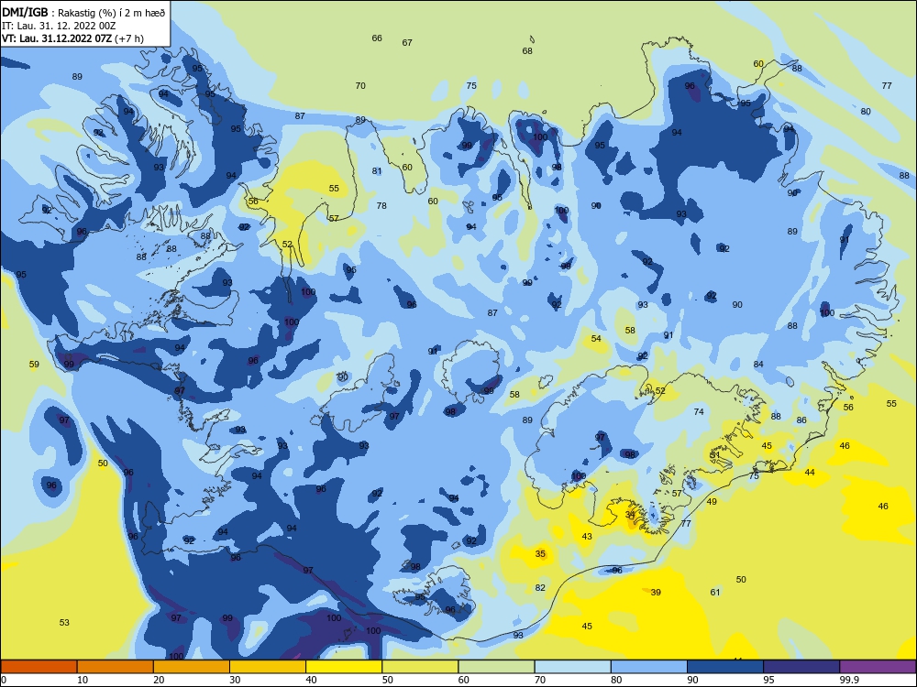Click the map humidity value '35'

pos(540,554)
